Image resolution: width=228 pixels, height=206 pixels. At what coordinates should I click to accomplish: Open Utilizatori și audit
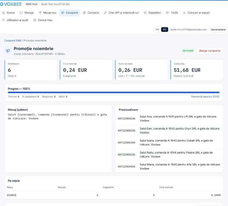click(15, 20)
